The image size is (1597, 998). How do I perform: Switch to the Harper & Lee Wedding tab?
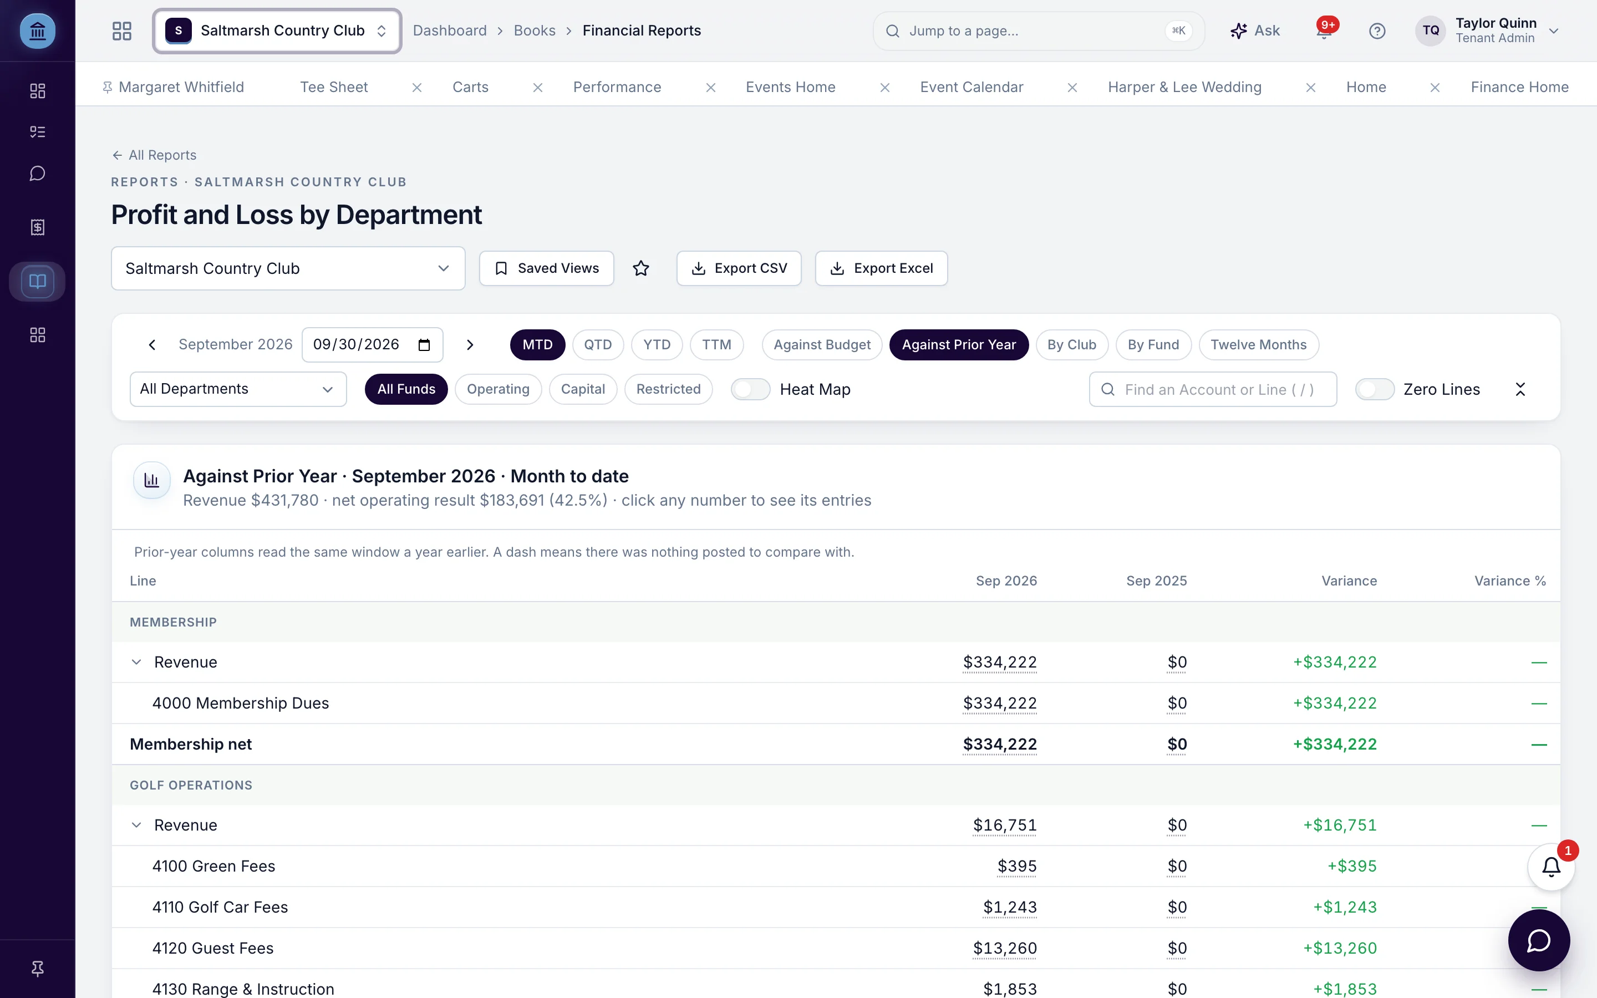pyautogui.click(x=1184, y=87)
